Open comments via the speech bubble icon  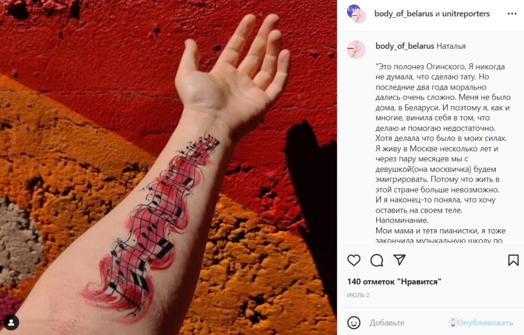click(x=377, y=260)
